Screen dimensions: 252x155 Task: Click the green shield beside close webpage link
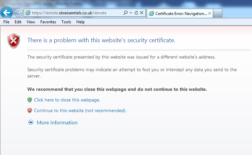coord(30,100)
